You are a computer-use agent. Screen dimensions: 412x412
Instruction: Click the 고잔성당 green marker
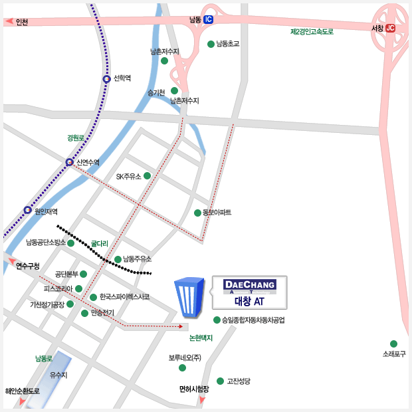coord(221,381)
